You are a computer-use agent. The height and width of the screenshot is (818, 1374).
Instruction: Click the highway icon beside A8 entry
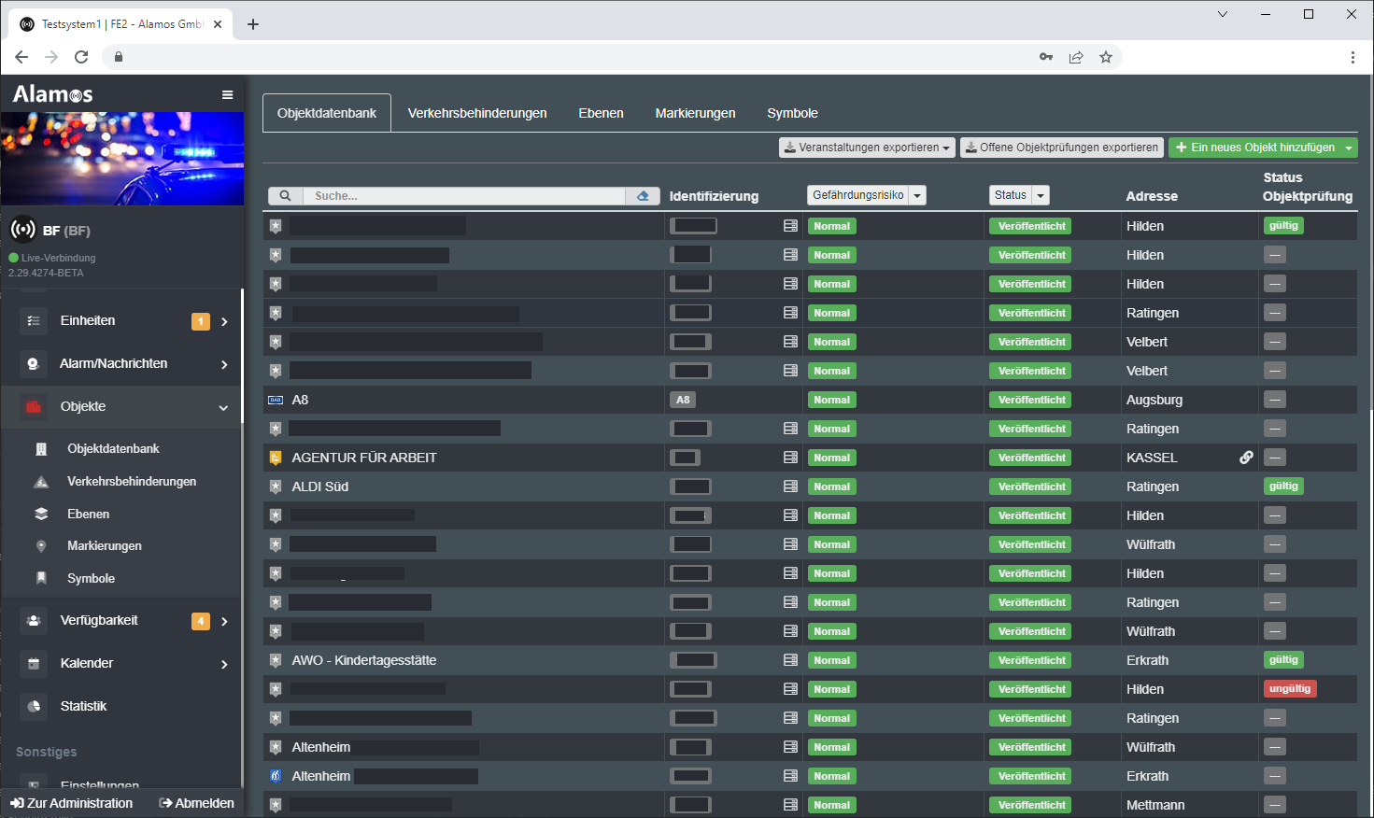(x=276, y=400)
